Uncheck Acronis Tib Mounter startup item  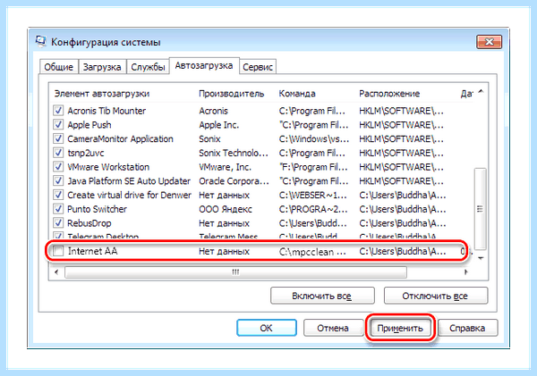[x=58, y=111]
